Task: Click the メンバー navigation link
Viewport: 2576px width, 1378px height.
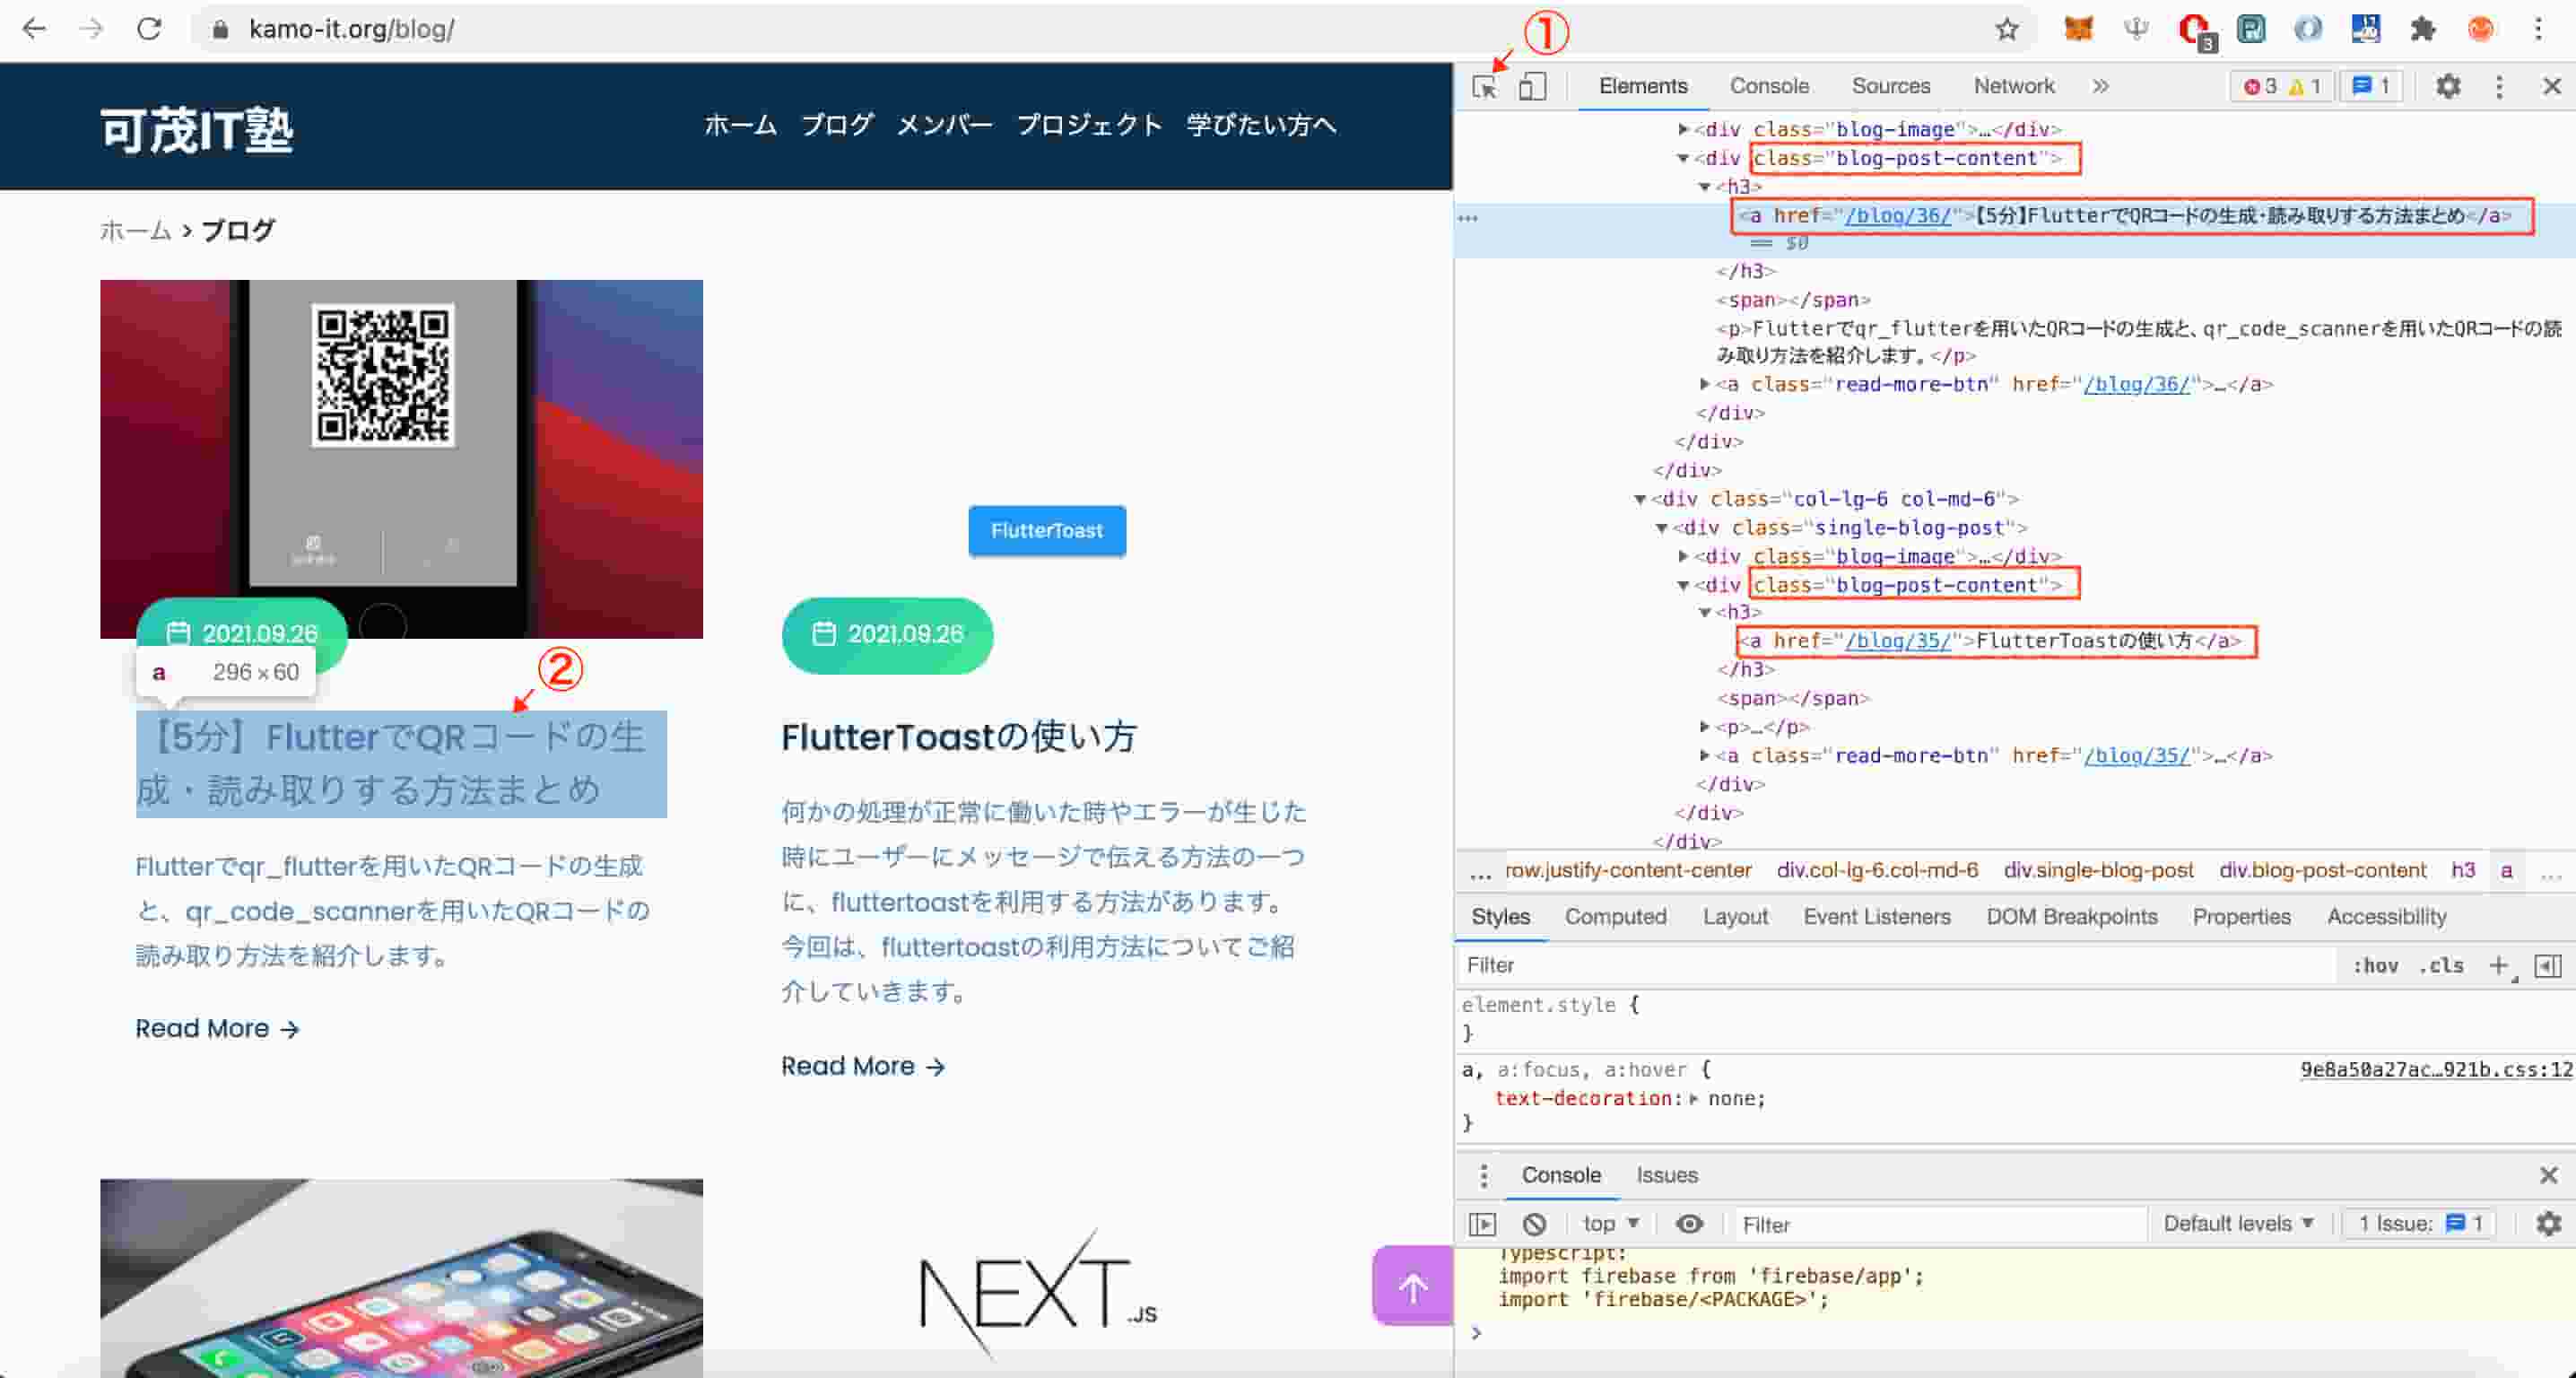Action: (x=944, y=125)
